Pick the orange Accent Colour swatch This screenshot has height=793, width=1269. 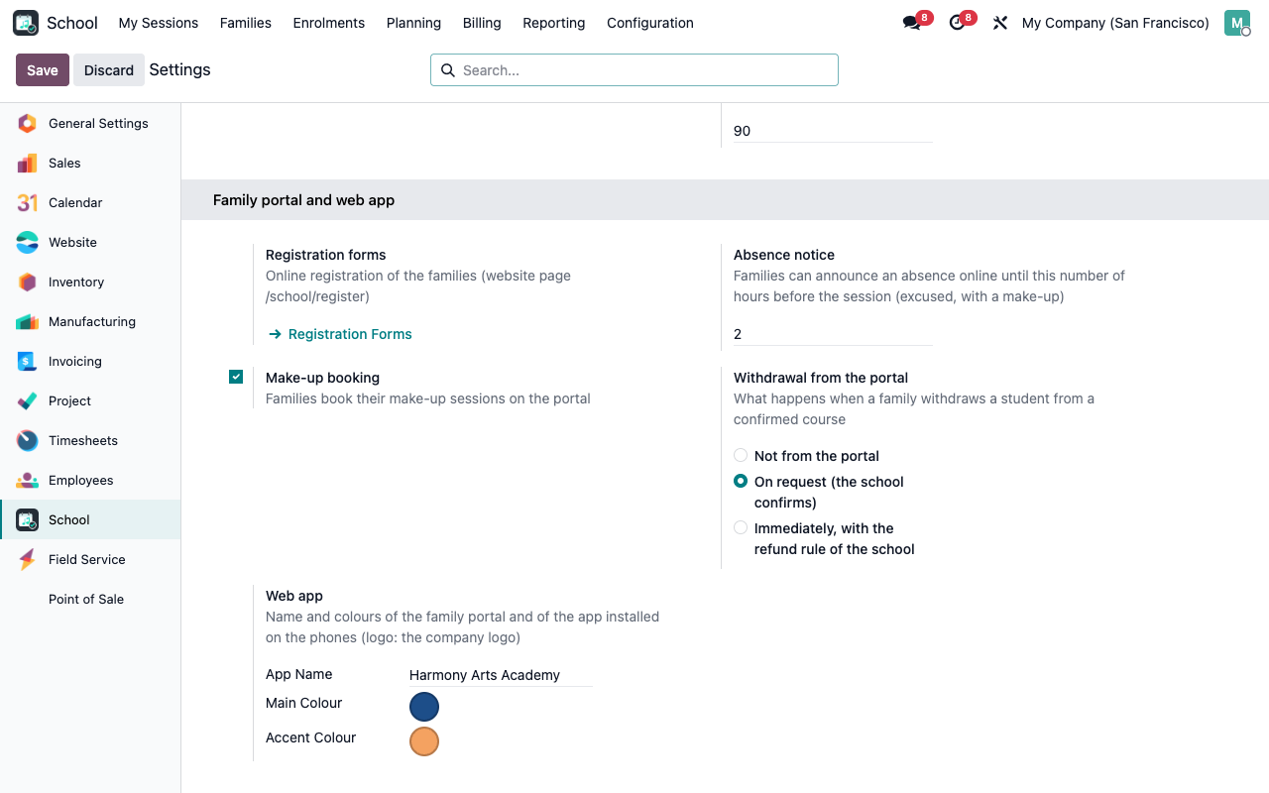click(424, 741)
